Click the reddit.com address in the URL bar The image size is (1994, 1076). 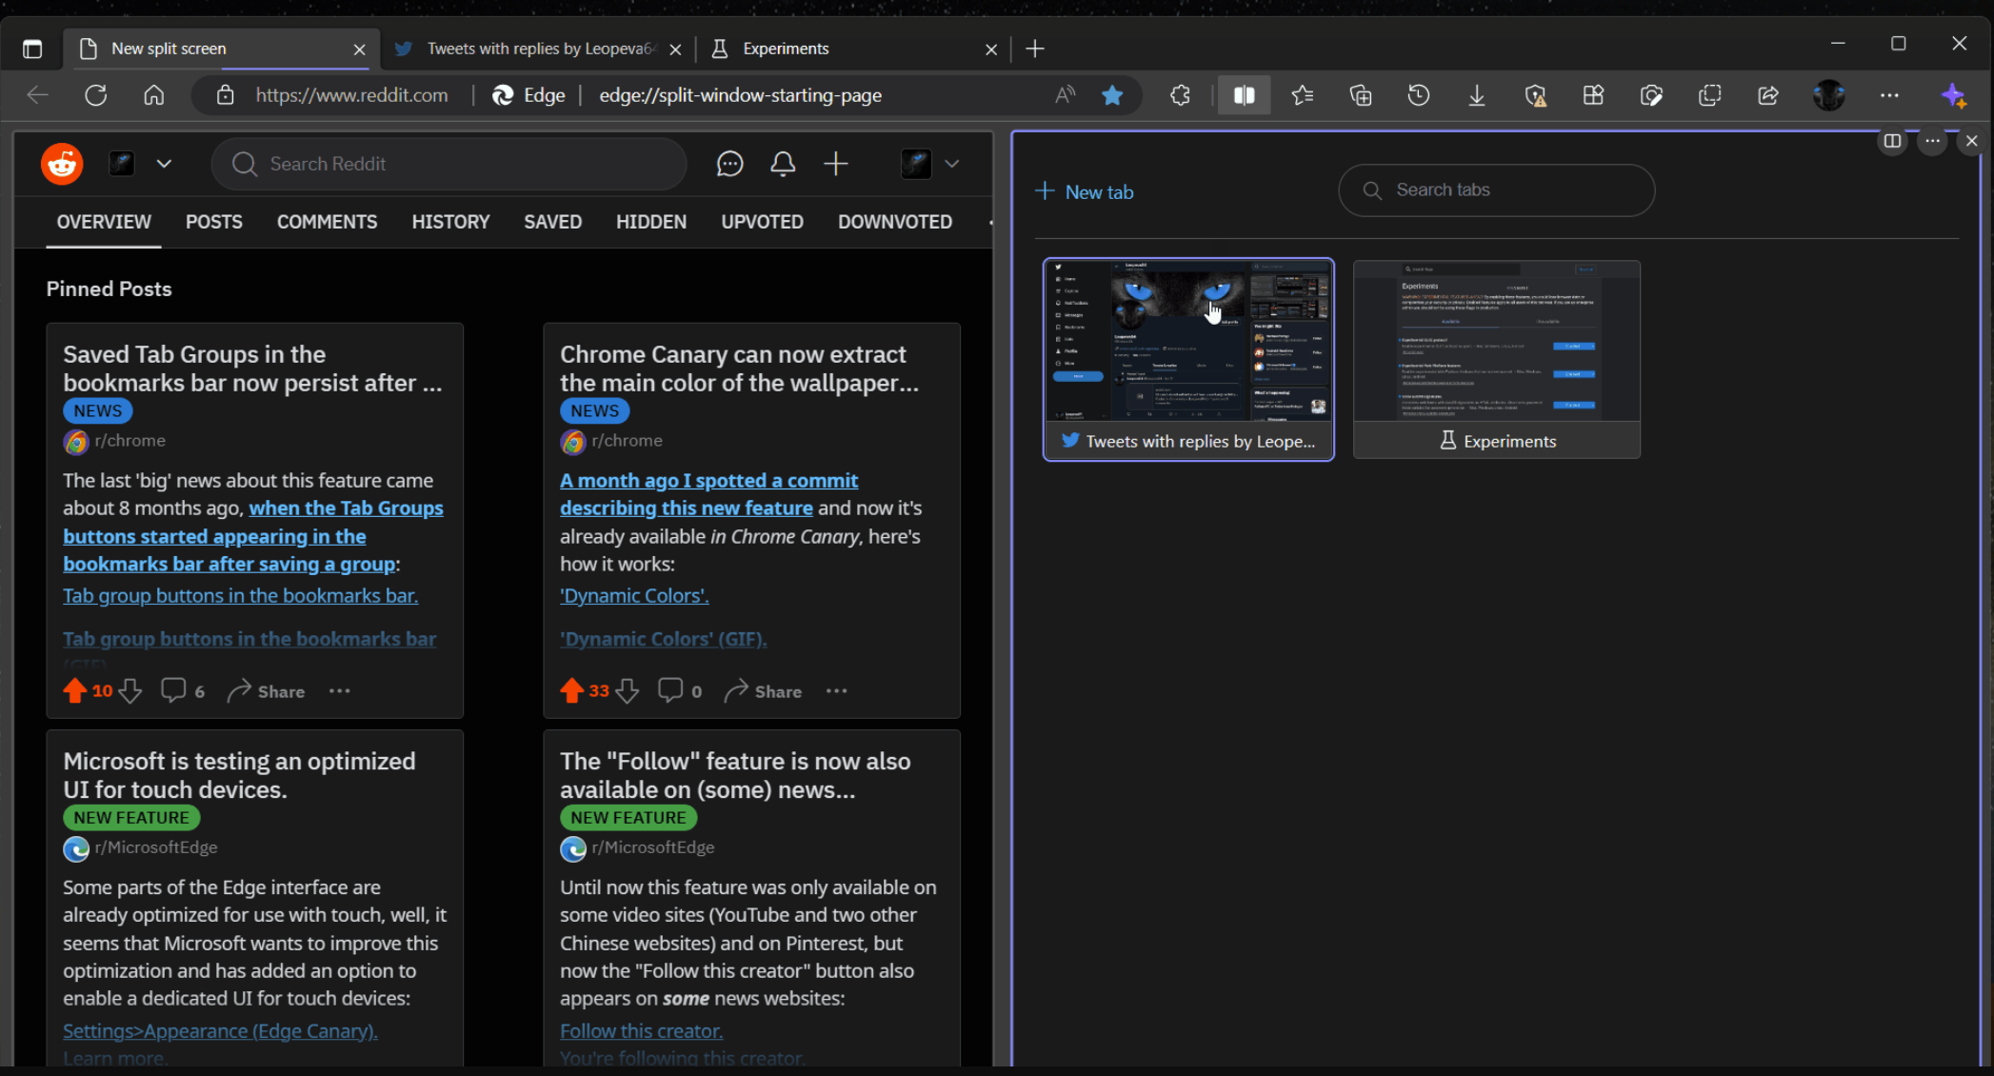[x=351, y=95]
